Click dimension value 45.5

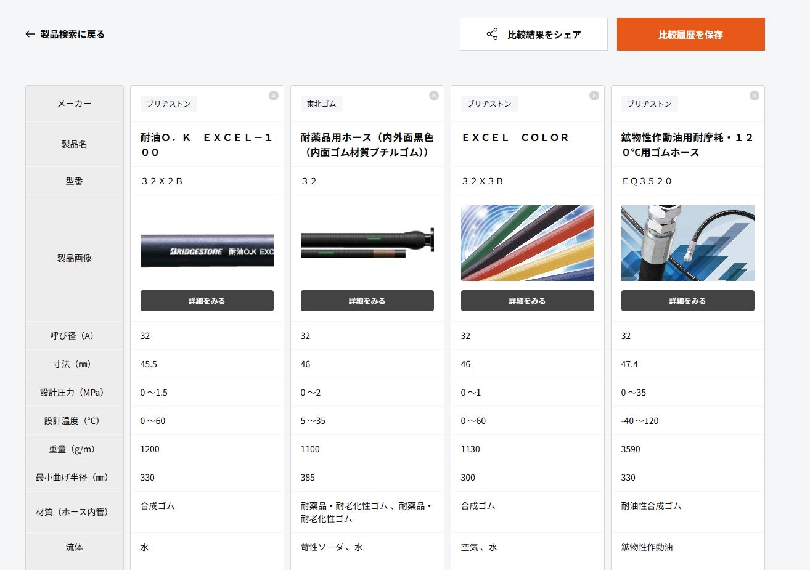coord(149,364)
